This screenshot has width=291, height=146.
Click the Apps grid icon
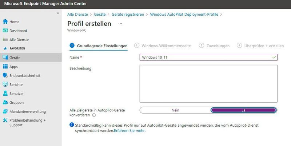click(5, 66)
